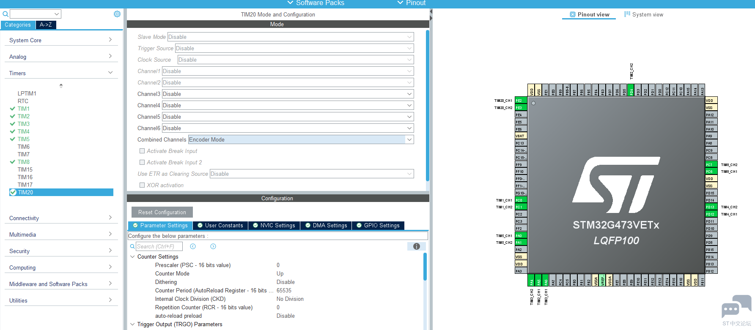Viewport: 755px width, 330px height.
Task: Toggle XOR activation checkbox
Action: coord(142,185)
